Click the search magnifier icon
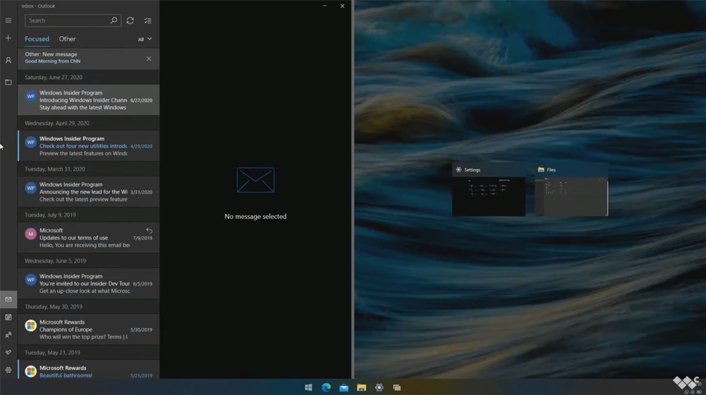 pyautogui.click(x=114, y=21)
